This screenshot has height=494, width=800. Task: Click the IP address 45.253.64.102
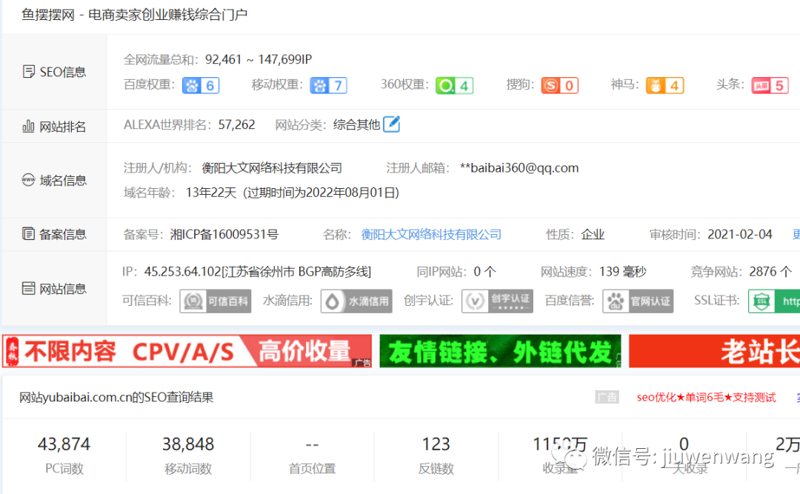pos(183,272)
